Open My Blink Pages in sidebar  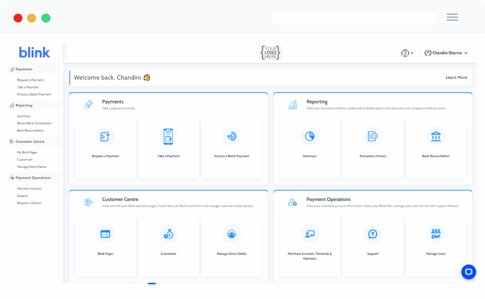pyautogui.click(x=28, y=152)
